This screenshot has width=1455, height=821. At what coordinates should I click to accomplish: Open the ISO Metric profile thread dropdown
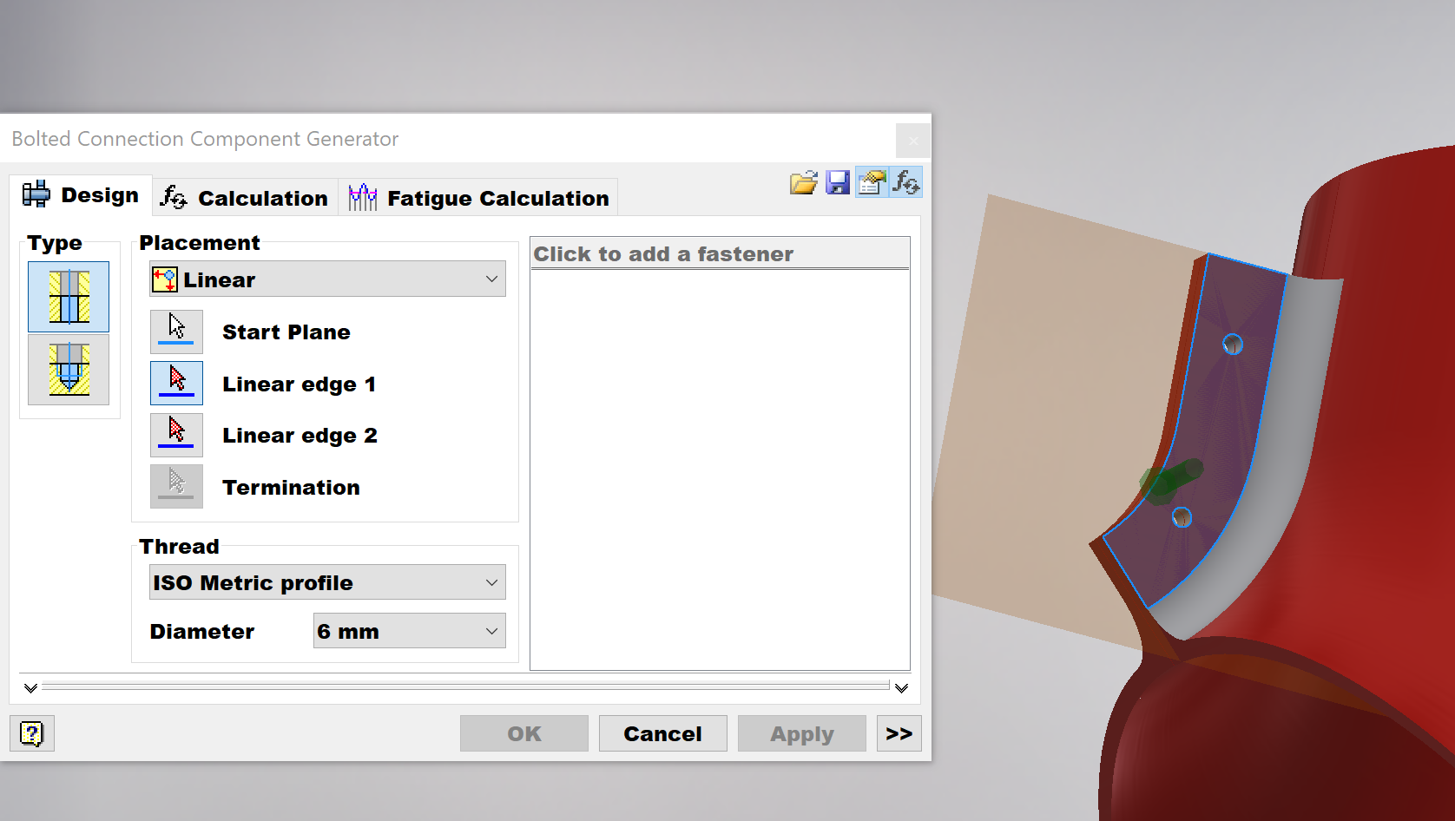tap(326, 581)
